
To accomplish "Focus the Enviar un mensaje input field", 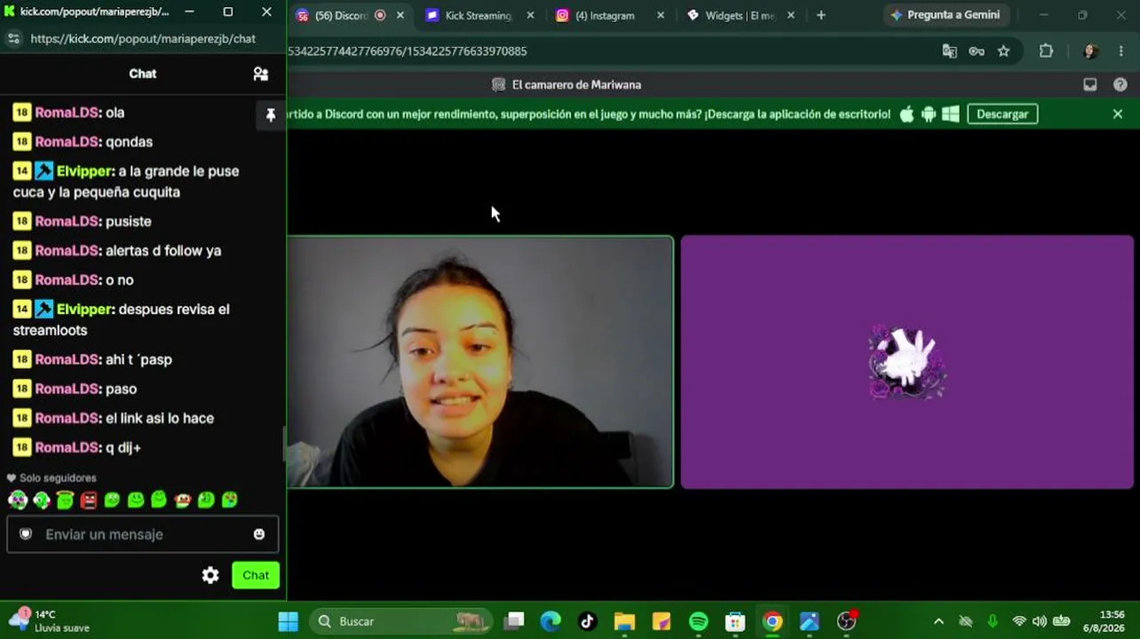I will [x=143, y=534].
